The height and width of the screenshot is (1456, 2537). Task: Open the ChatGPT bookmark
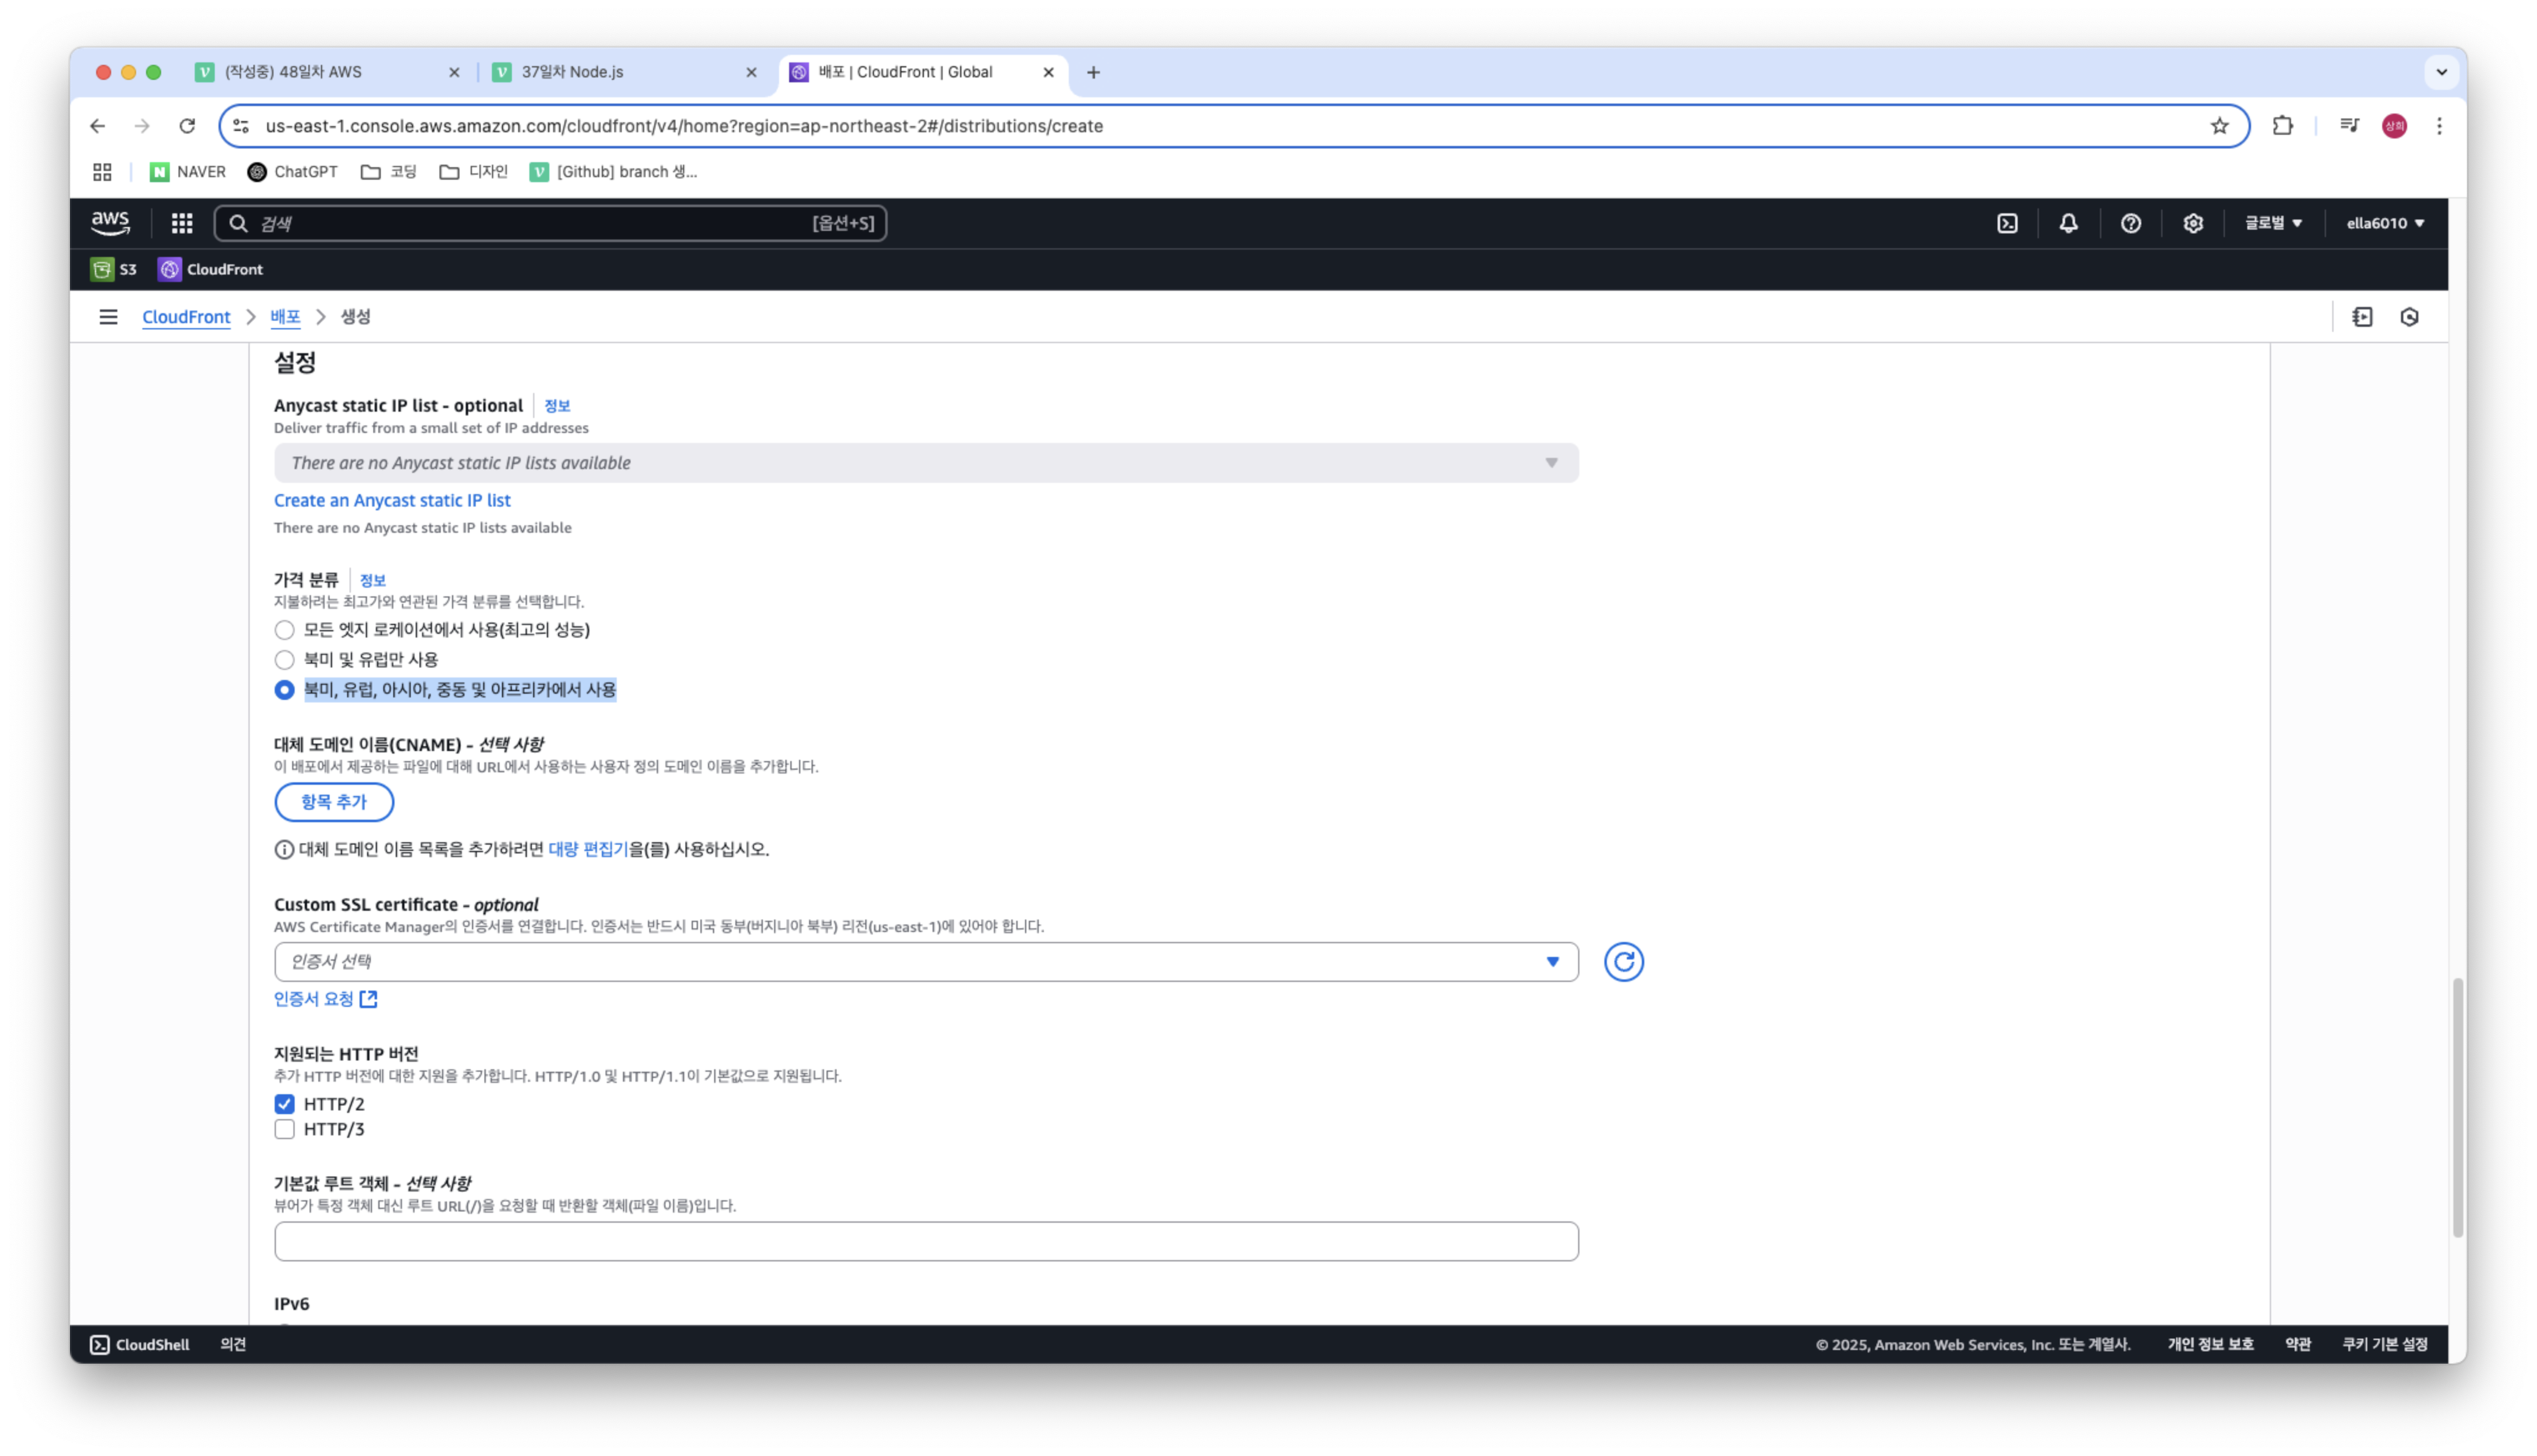[292, 172]
